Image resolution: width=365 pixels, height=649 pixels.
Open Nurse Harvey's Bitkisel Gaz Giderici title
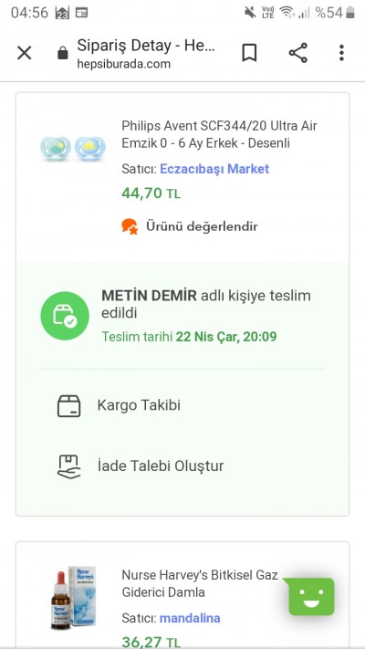click(200, 583)
